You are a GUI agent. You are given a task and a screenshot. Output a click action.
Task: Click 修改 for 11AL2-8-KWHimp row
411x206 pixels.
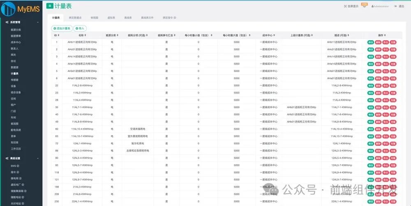tap(370, 86)
